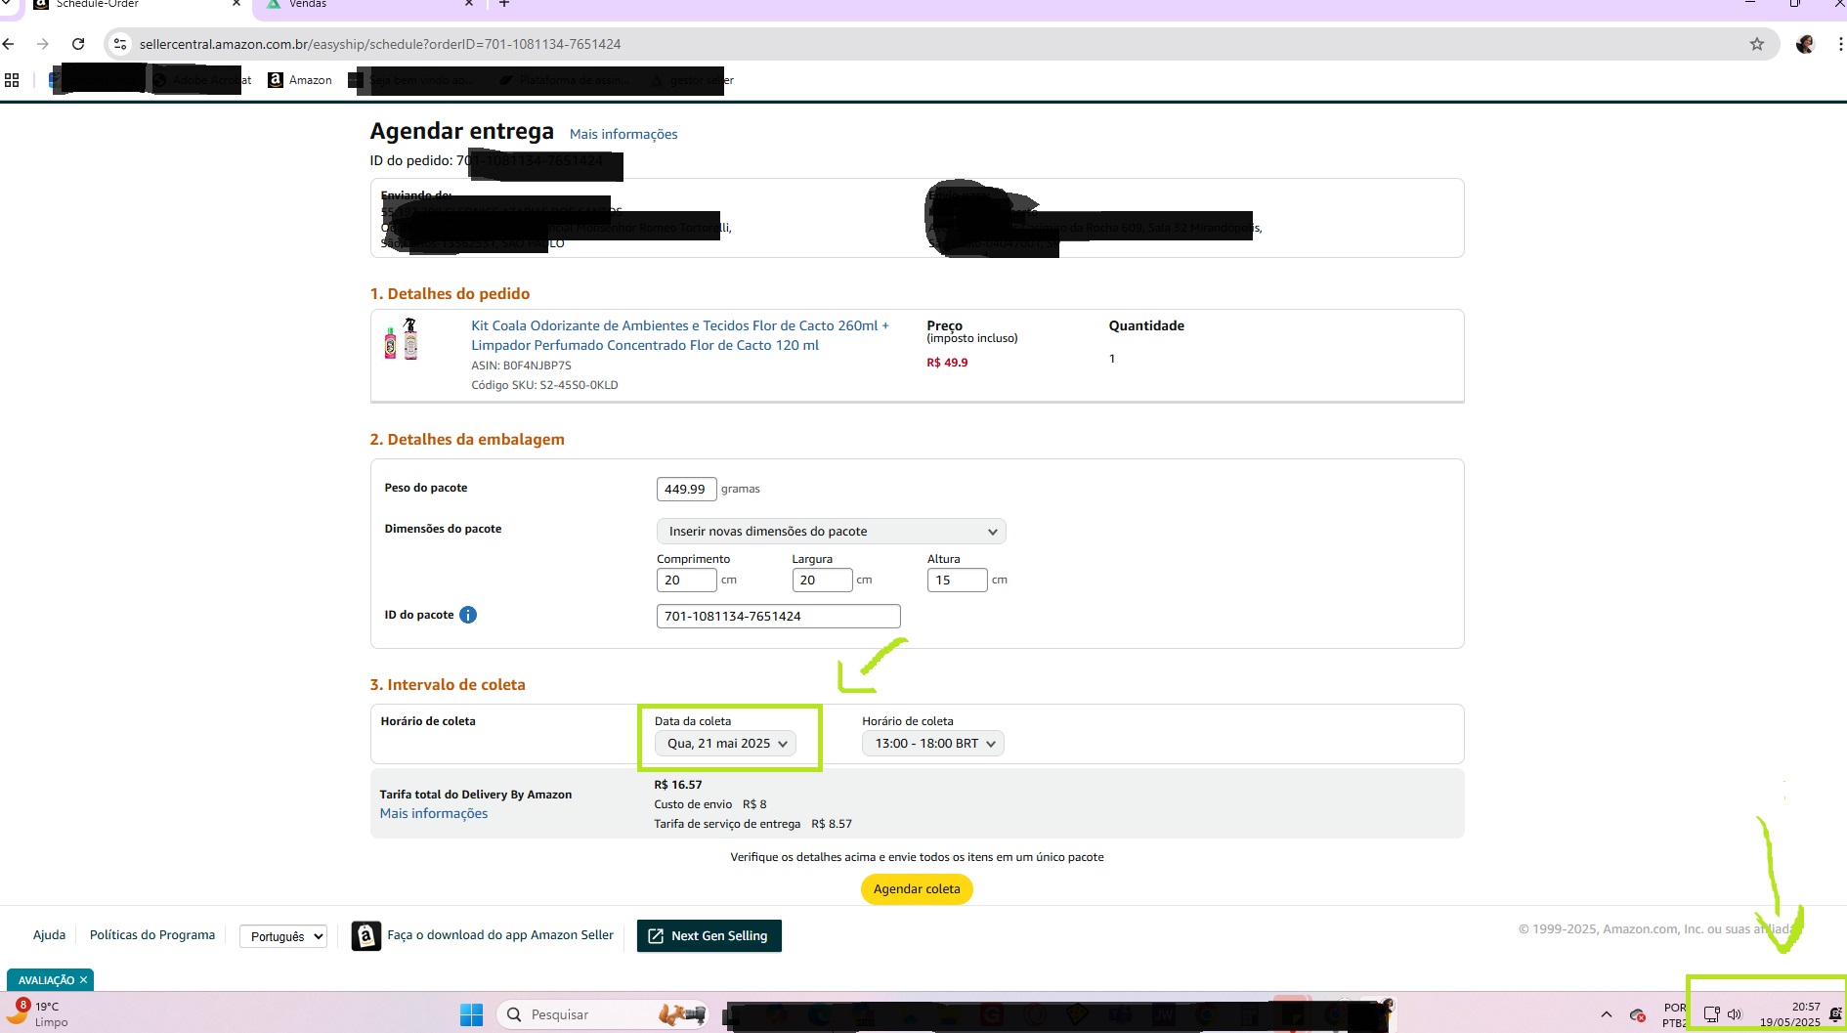Select the Código SKU S2-45S0-0KLD text
This screenshot has width=1847, height=1033.
click(x=544, y=385)
